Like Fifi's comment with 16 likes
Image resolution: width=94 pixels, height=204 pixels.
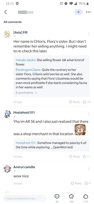[x=87, y=102]
